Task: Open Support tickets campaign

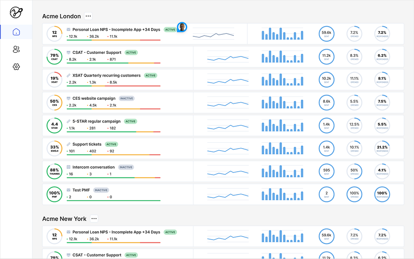Action: (x=87, y=144)
